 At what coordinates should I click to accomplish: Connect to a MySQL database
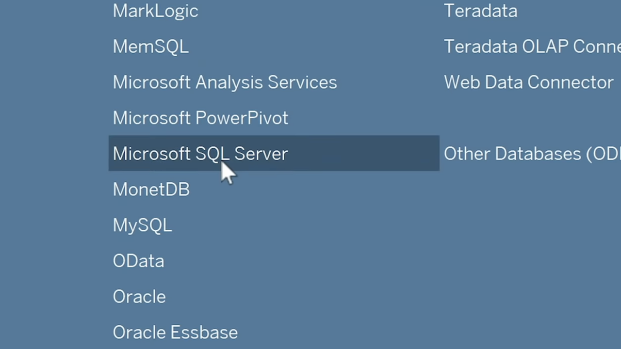tap(142, 225)
